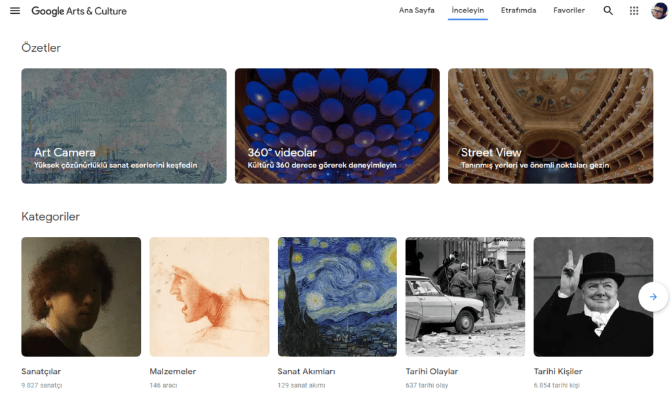Open the Sanat Akımları Starry Night image

[x=337, y=296]
